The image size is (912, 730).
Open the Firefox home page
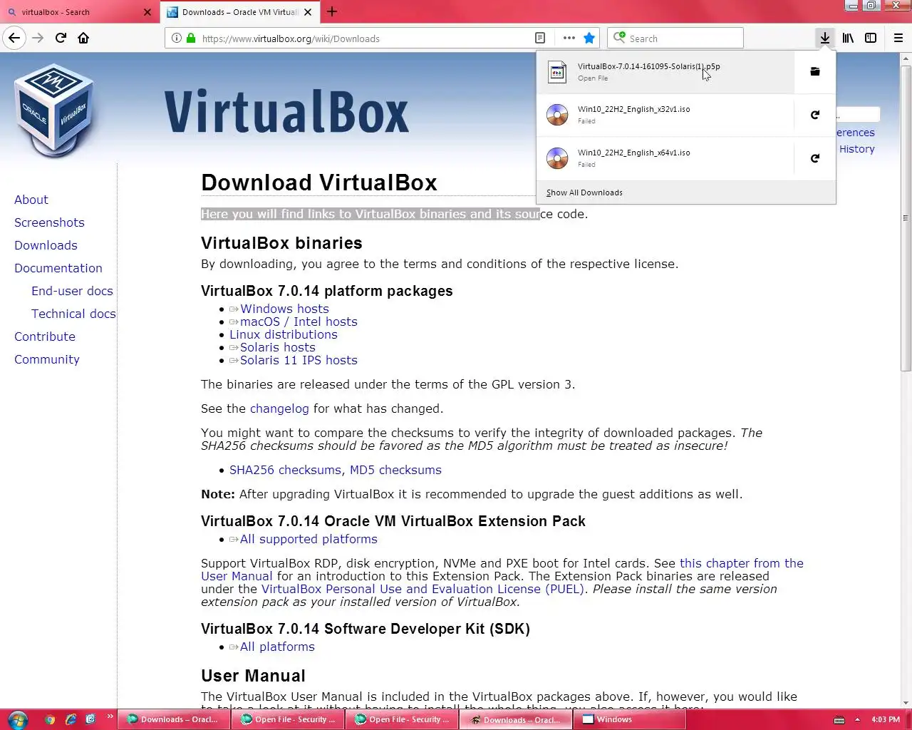tap(83, 38)
